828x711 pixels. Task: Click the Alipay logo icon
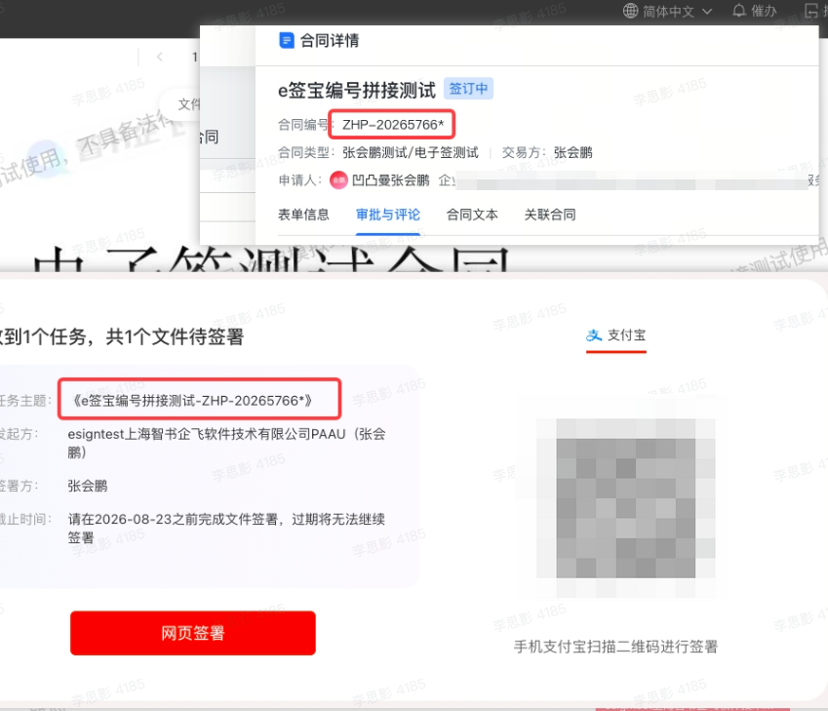pyautogui.click(x=594, y=335)
